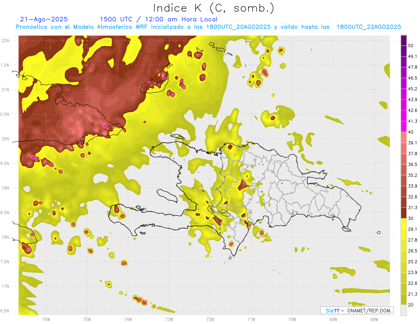Click the '21.3' color scale value
Screen dimensions: 420x324
pos(413,294)
